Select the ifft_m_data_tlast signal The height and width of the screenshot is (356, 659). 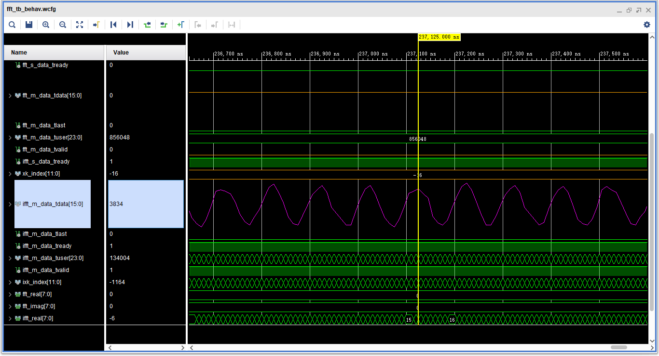click(x=45, y=234)
